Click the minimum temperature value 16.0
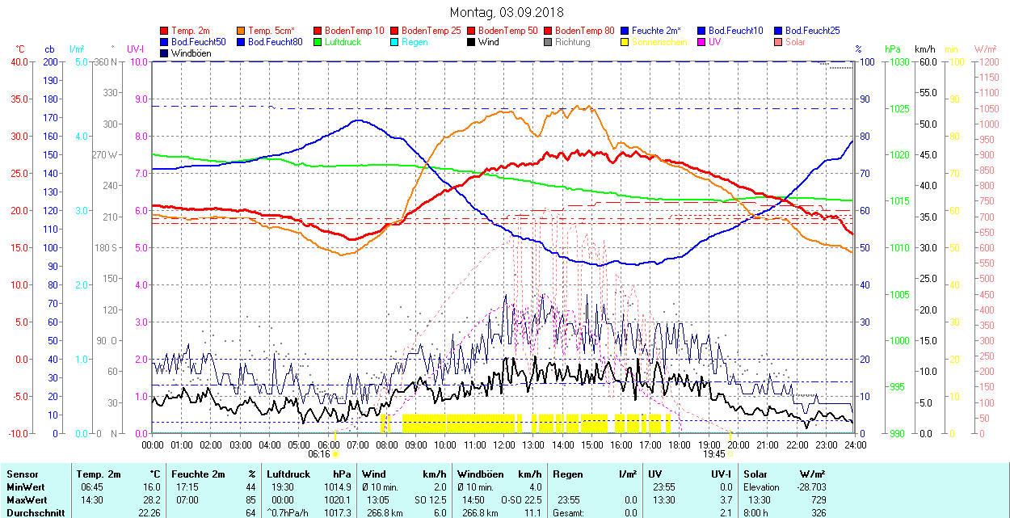This screenshot has width=1010, height=518. point(154,487)
